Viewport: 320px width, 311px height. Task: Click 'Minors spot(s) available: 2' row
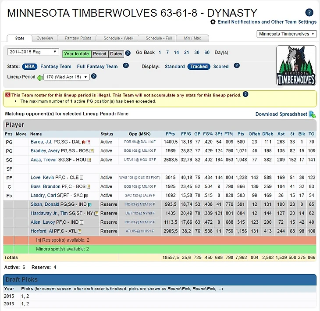[x=160, y=249]
